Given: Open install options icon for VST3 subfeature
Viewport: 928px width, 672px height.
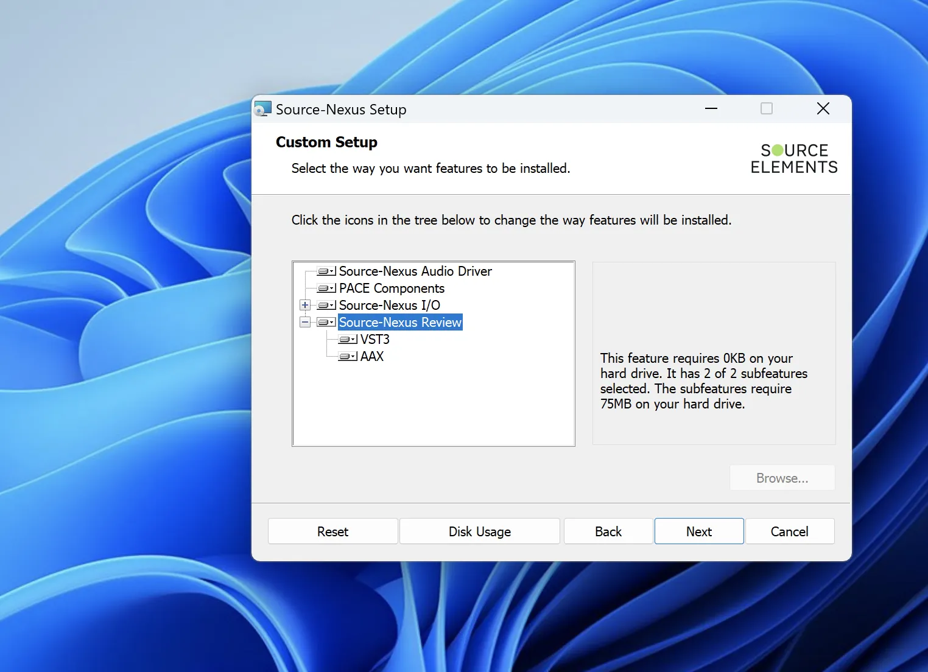Looking at the screenshot, I should tap(348, 340).
